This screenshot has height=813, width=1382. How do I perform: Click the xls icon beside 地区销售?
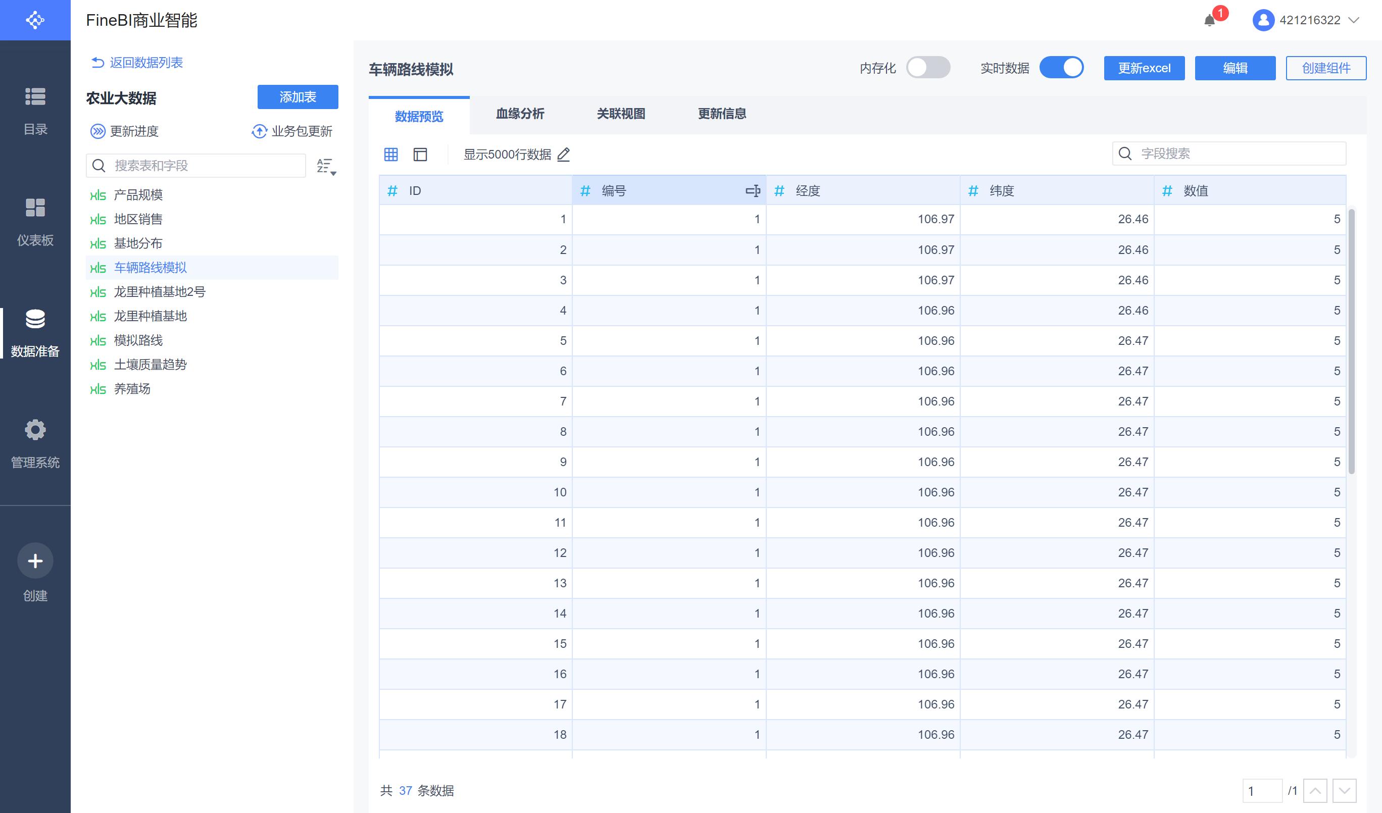coord(97,219)
